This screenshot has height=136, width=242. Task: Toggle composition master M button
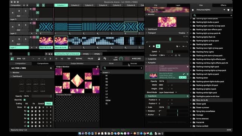pyautogui.click(x=38, y=5)
